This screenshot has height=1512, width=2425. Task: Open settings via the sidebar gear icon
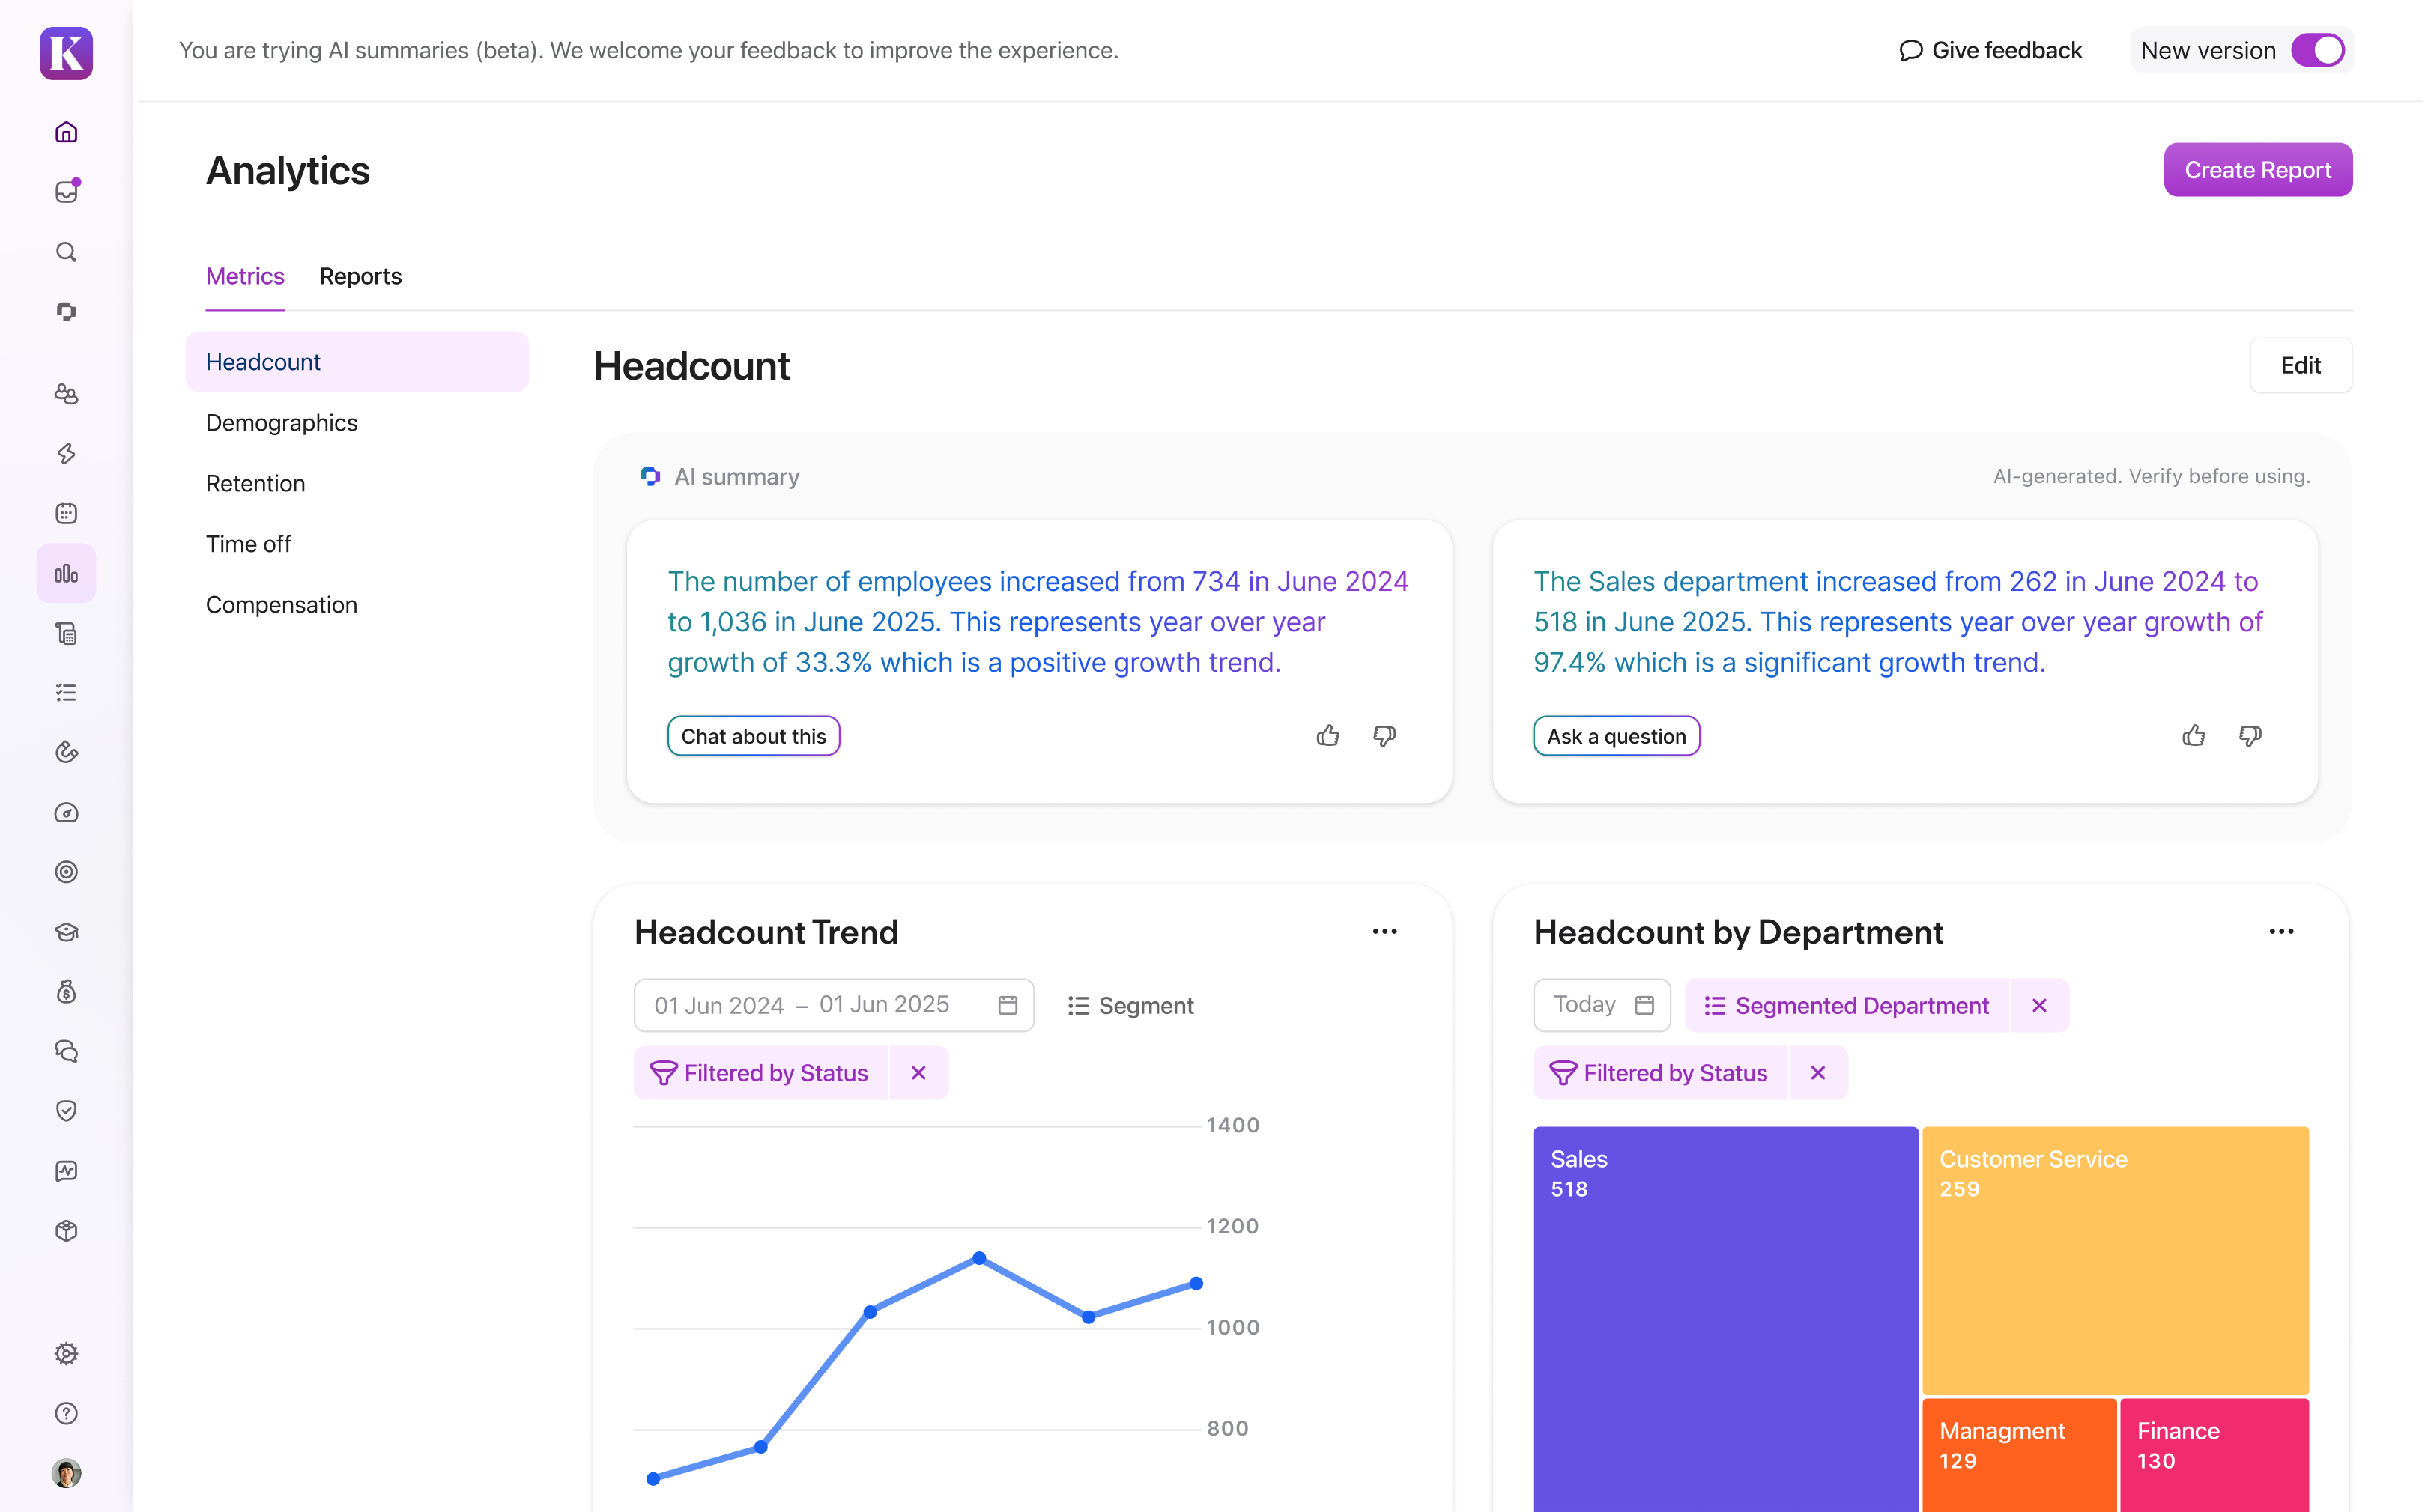click(x=66, y=1353)
